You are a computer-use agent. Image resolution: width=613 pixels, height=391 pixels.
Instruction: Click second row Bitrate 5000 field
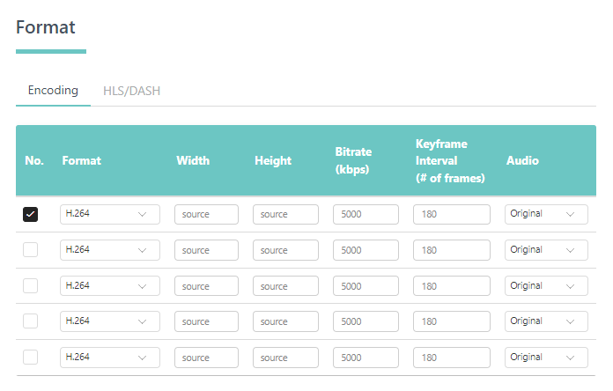[x=366, y=250]
